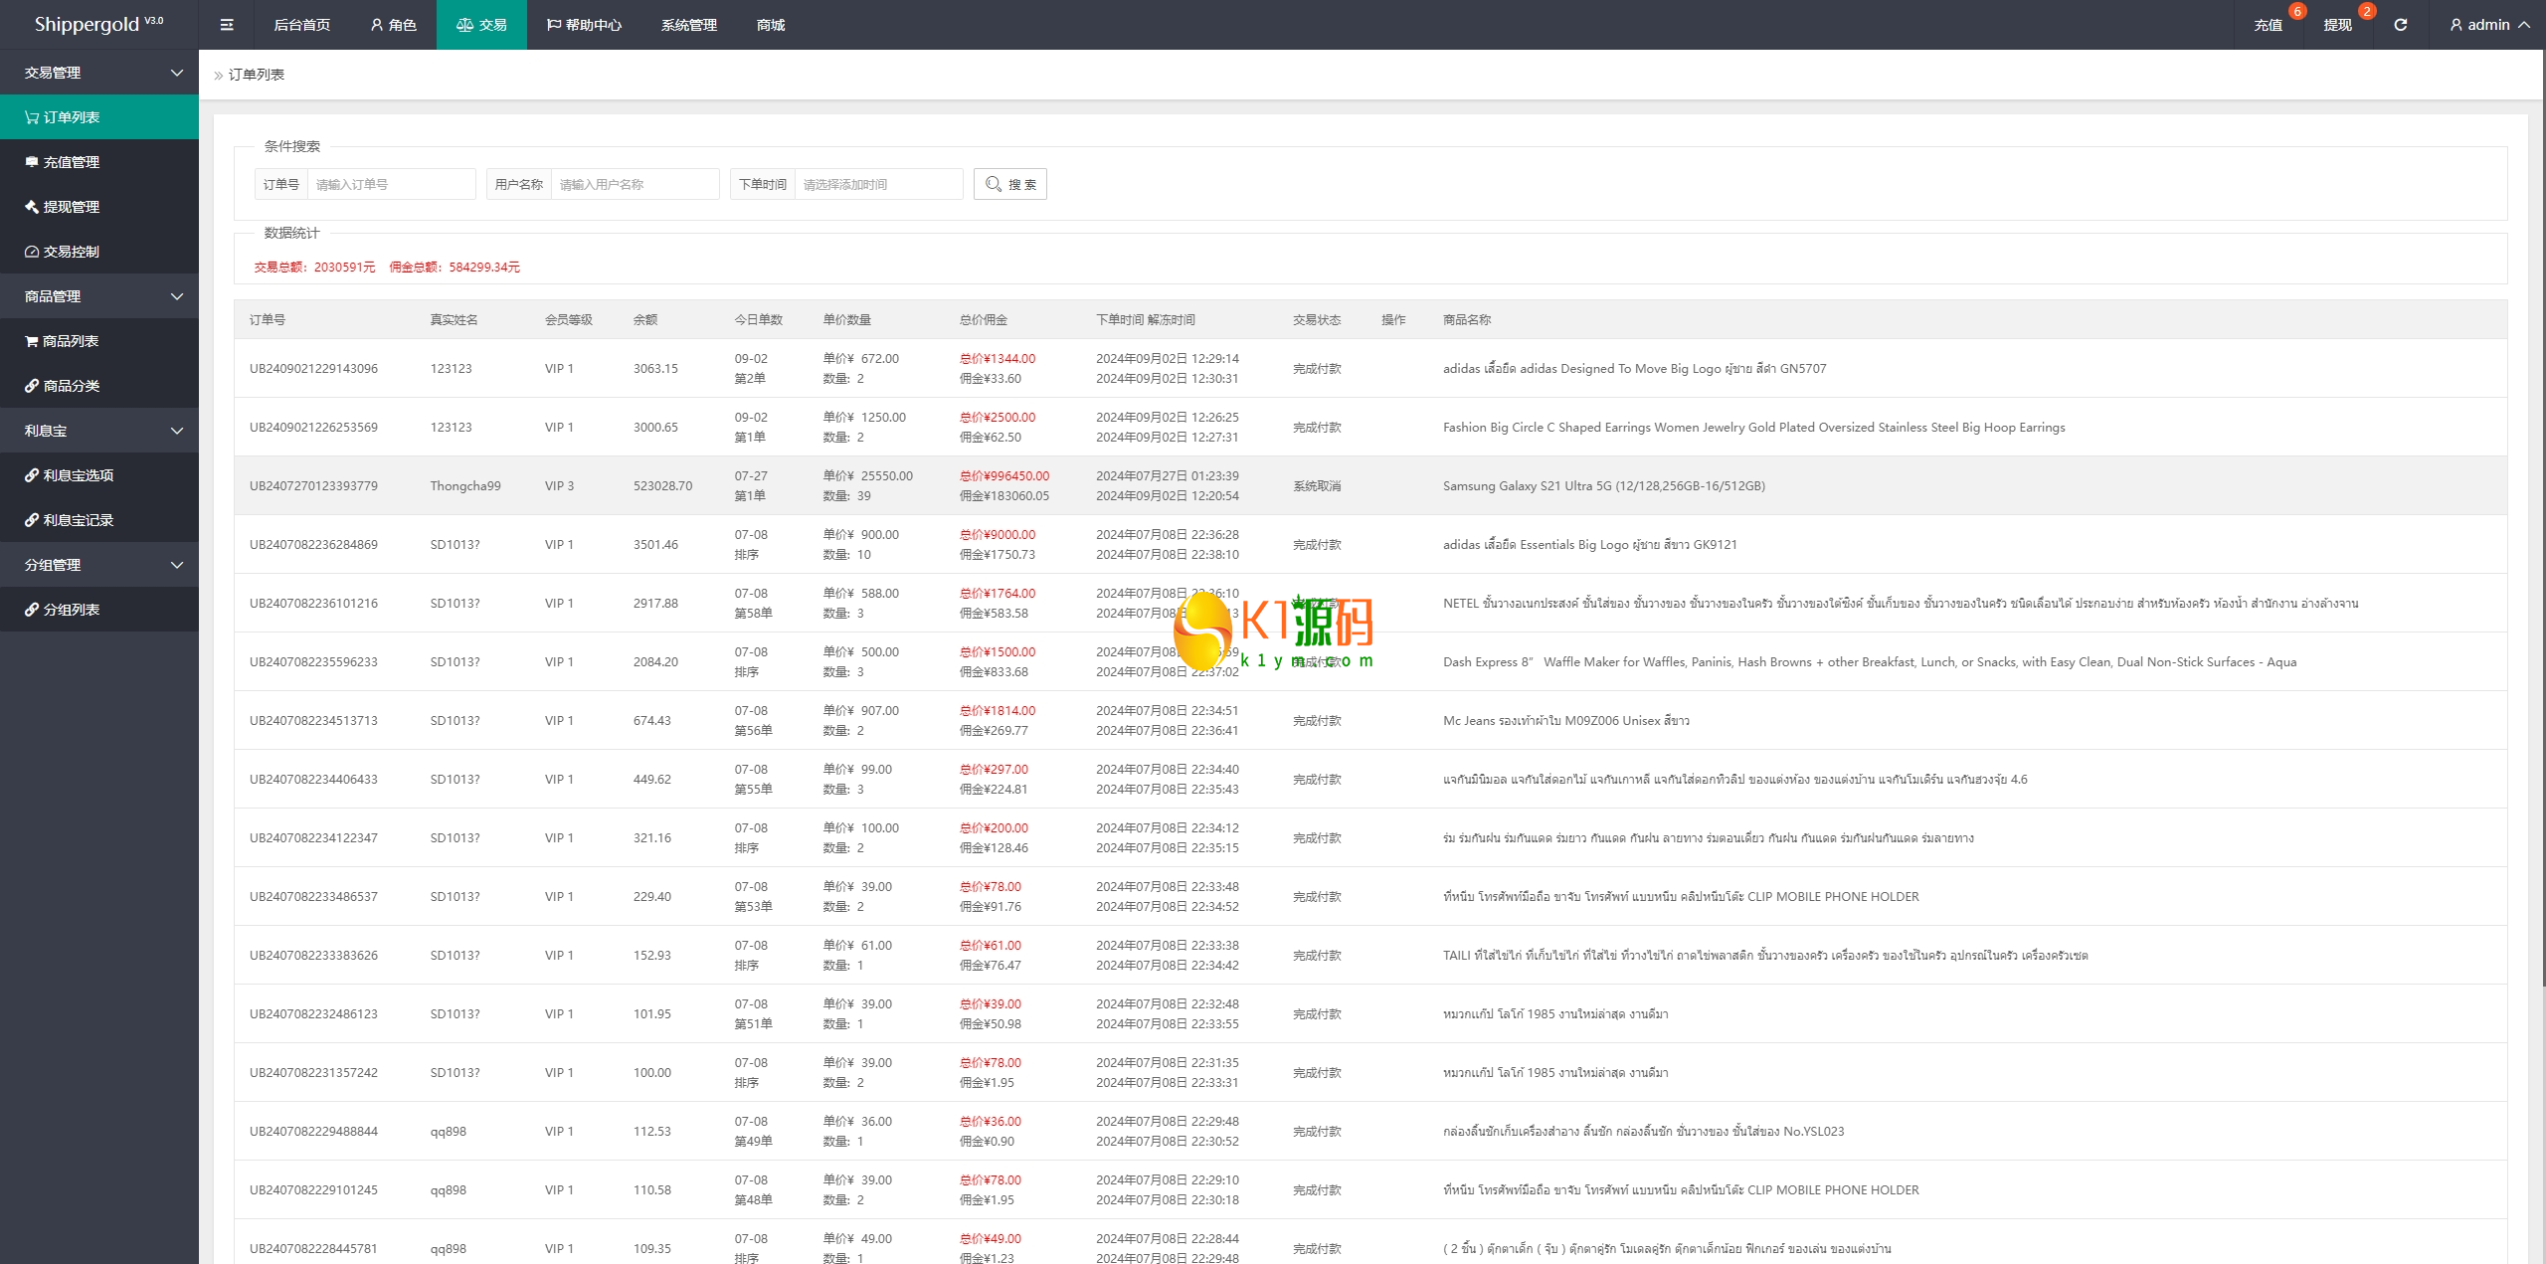Open 利息宝选项 in the sidebar

coord(78,475)
